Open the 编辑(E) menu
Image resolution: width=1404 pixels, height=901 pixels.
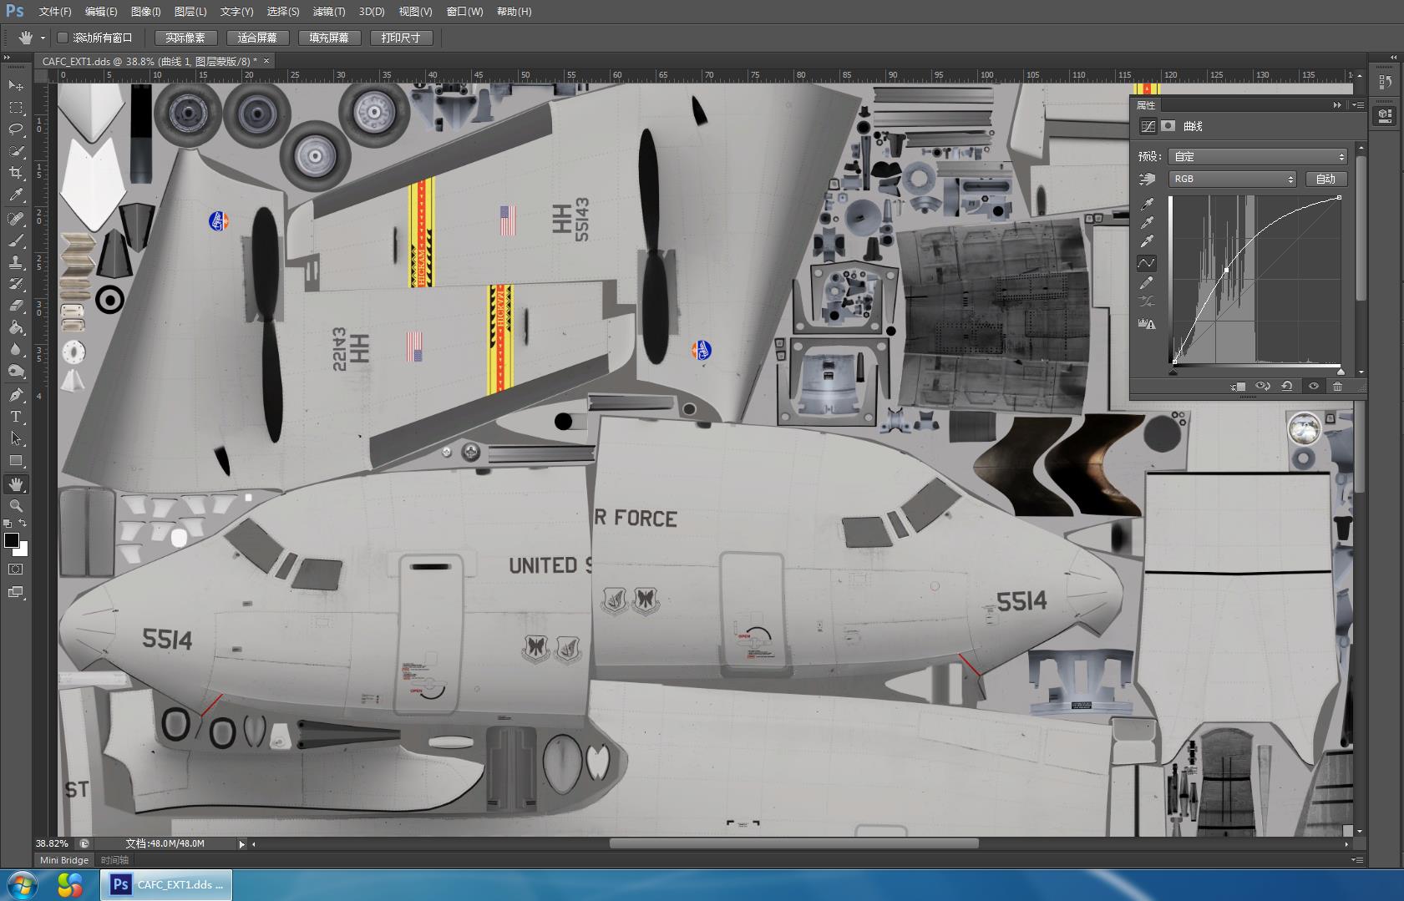point(101,12)
